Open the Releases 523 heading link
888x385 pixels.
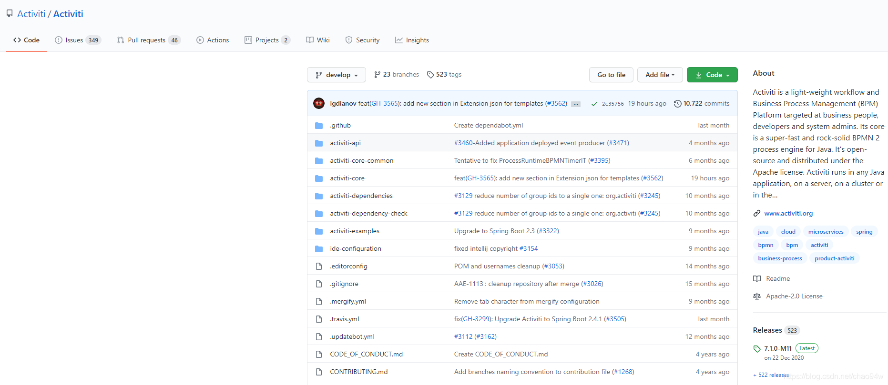(776, 330)
